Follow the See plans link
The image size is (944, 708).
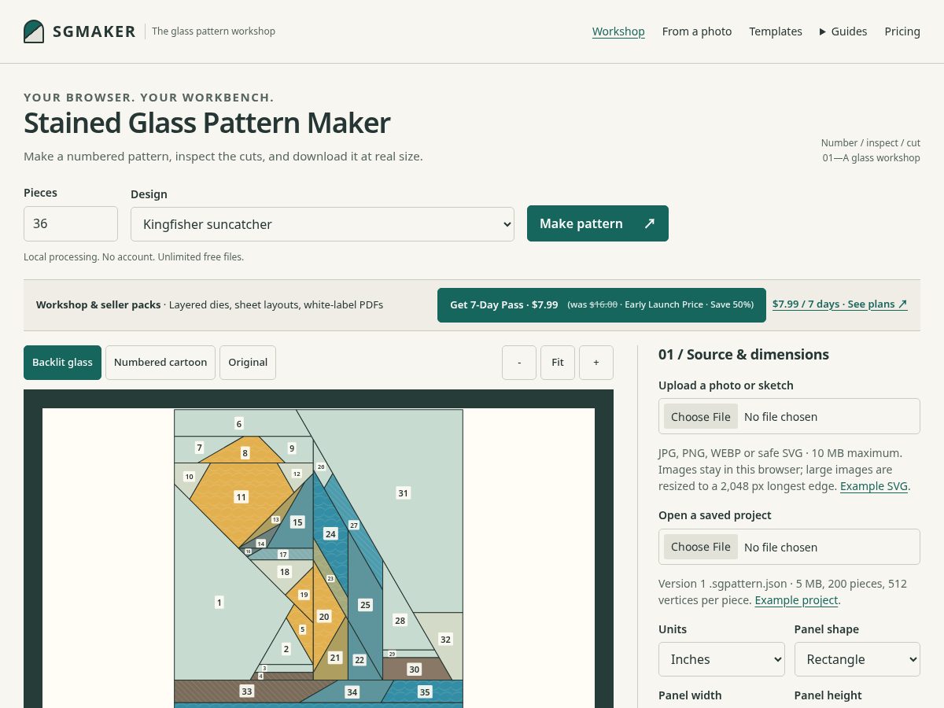tap(840, 304)
